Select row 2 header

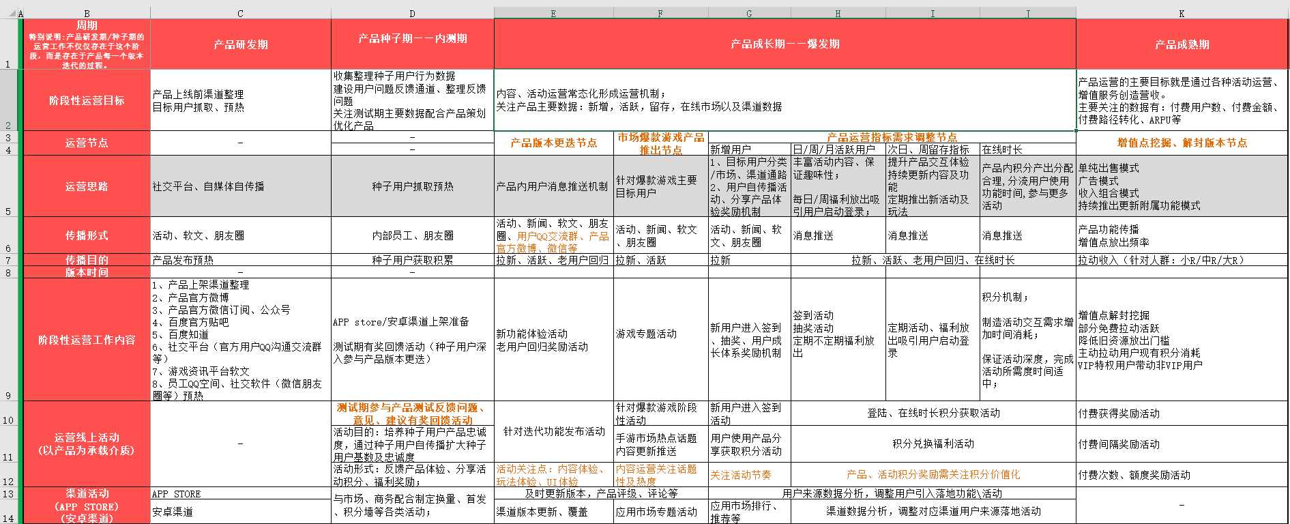[x=8, y=100]
